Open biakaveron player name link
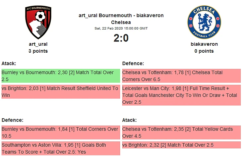 coord(204,44)
